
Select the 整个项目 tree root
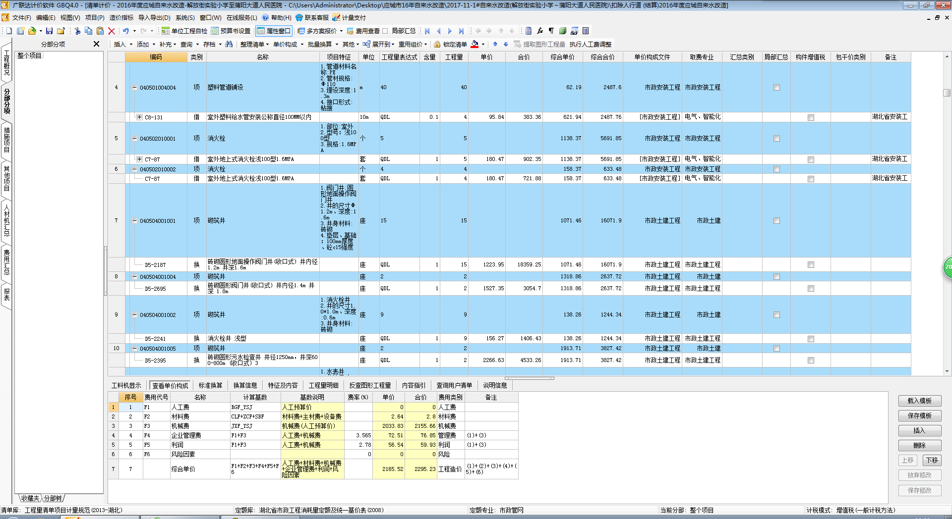pyautogui.click(x=29, y=55)
